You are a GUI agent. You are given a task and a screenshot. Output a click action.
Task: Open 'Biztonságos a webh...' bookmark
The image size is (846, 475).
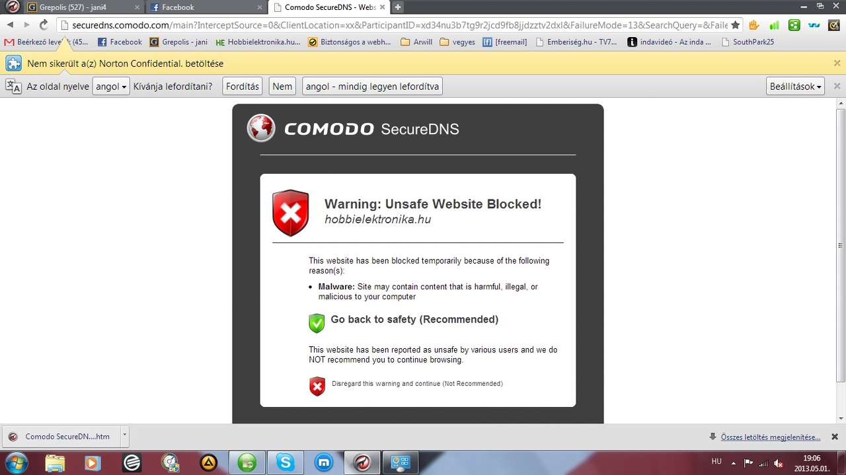350,42
